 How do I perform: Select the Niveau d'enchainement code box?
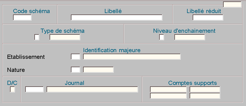tap(162, 37)
